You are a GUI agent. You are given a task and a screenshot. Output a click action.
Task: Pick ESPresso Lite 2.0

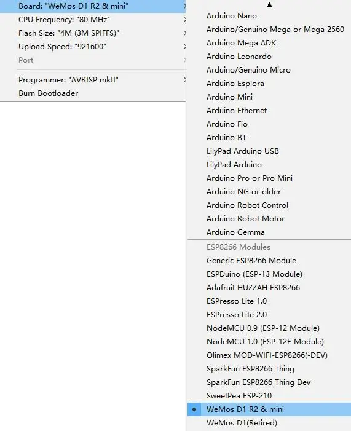pyautogui.click(x=269, y=314)
